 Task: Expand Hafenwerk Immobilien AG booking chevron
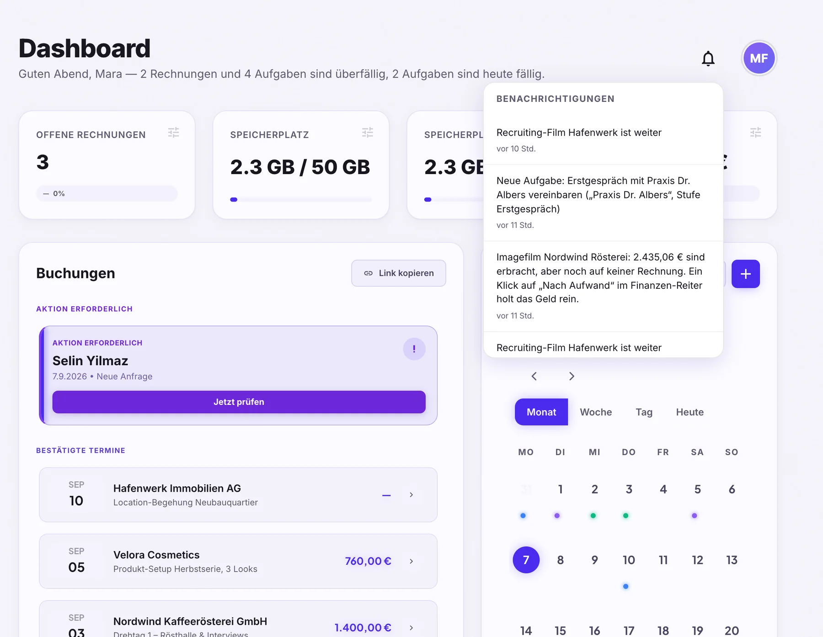411,494
